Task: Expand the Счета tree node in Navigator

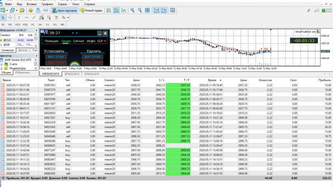Action: coord(2,64)
